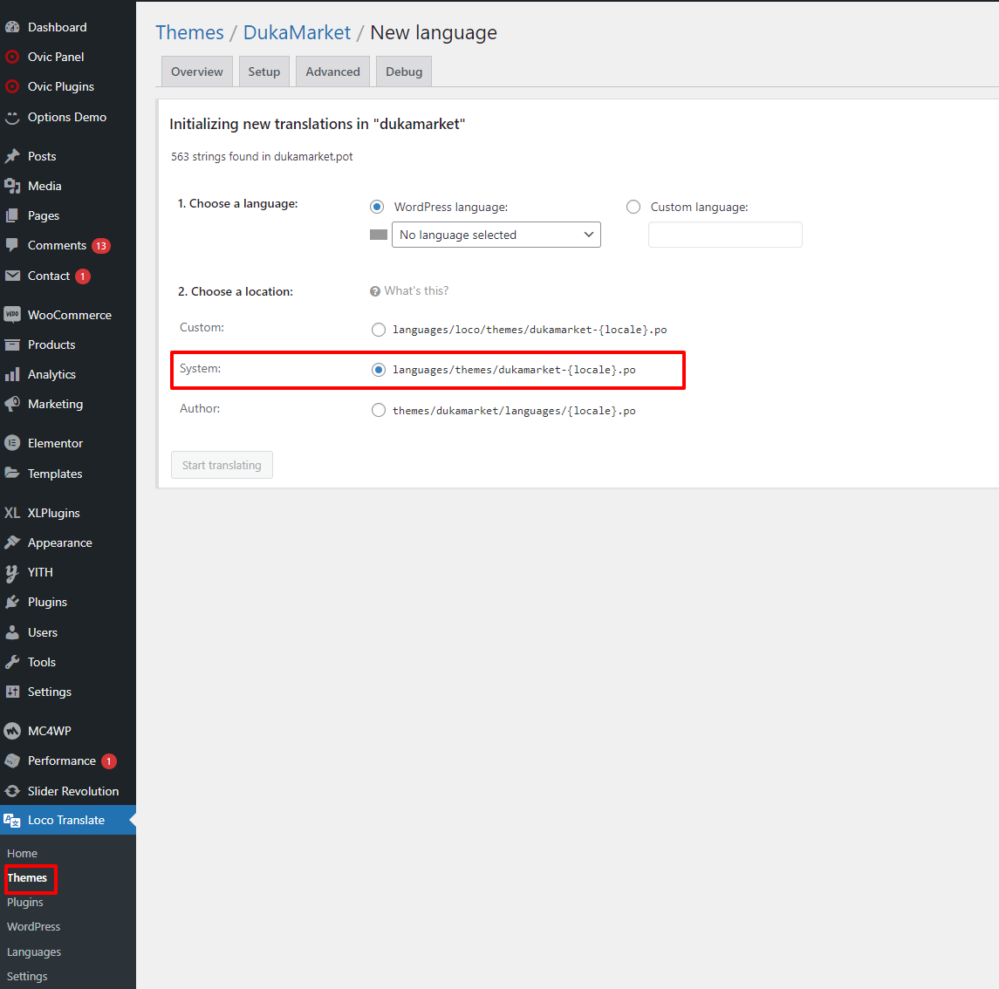
Task: Click the Products archive box icon
Action: click(12, 344)
